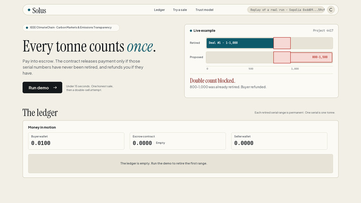Select the Seller wallet card
The image size is (361, 203).
pos(279,141)
